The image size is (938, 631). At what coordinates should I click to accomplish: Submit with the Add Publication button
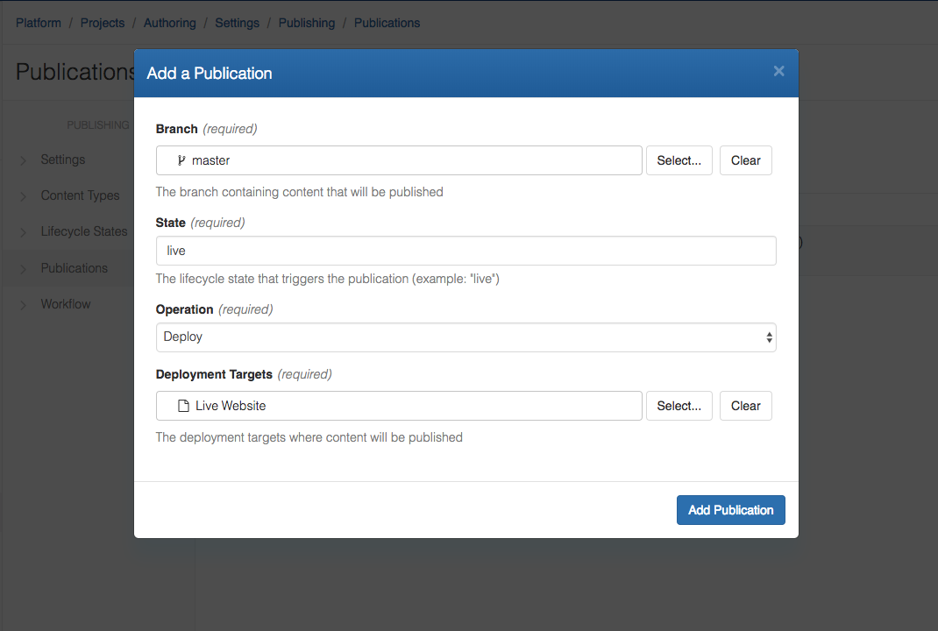pos(730,509)
